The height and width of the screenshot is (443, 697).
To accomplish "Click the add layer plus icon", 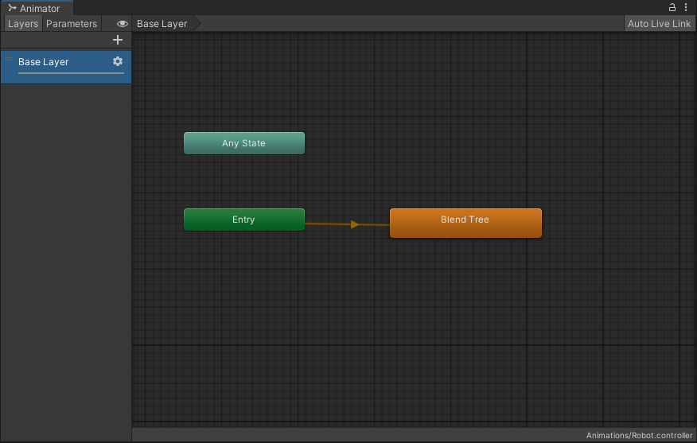I will 117,40.
